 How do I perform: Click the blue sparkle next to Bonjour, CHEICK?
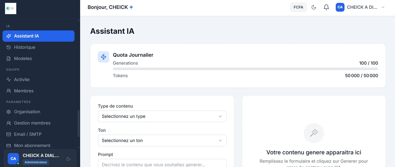[x=131, y=7]
